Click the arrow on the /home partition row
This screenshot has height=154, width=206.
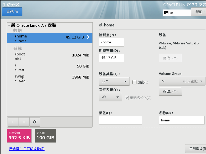[x=88, y=37]
